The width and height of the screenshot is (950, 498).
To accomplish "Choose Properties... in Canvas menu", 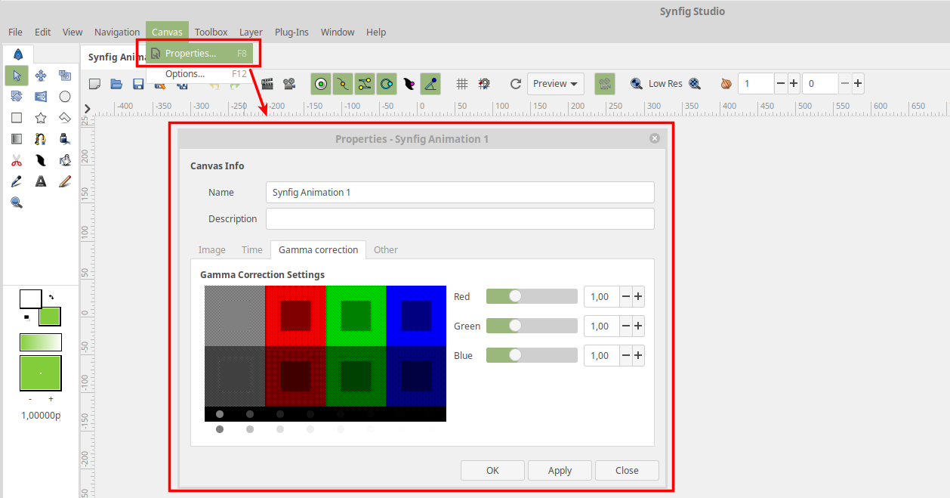I will [x=199, y=54].
